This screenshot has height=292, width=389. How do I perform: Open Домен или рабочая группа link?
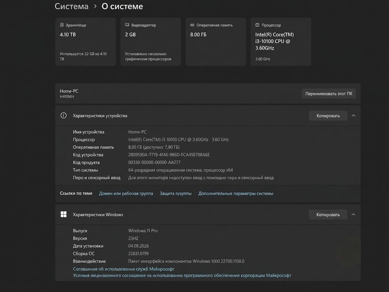tap(126, 194)
